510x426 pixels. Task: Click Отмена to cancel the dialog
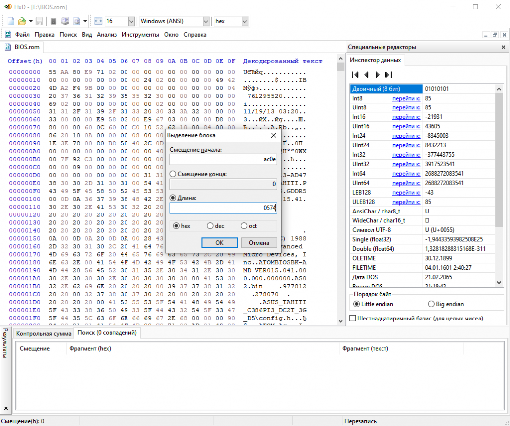tap(259, 243)
